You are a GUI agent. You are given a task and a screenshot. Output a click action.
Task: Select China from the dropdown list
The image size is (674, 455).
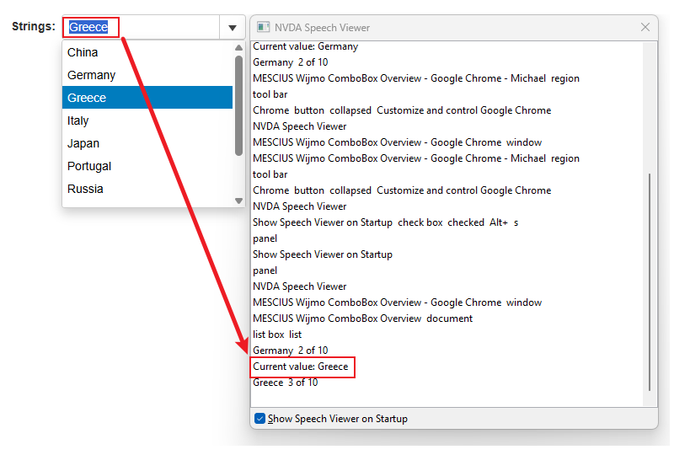tap(83, 52)
